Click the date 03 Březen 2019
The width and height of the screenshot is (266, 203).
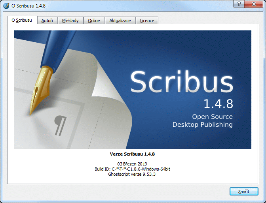tap(133, 164)
